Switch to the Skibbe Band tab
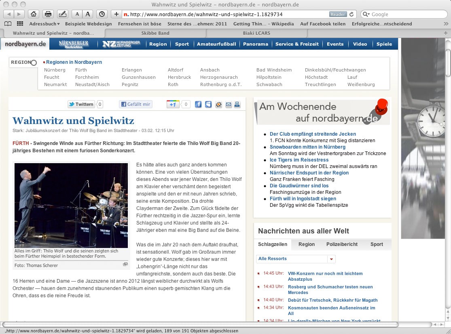The image size is (451, 334). 155,33
